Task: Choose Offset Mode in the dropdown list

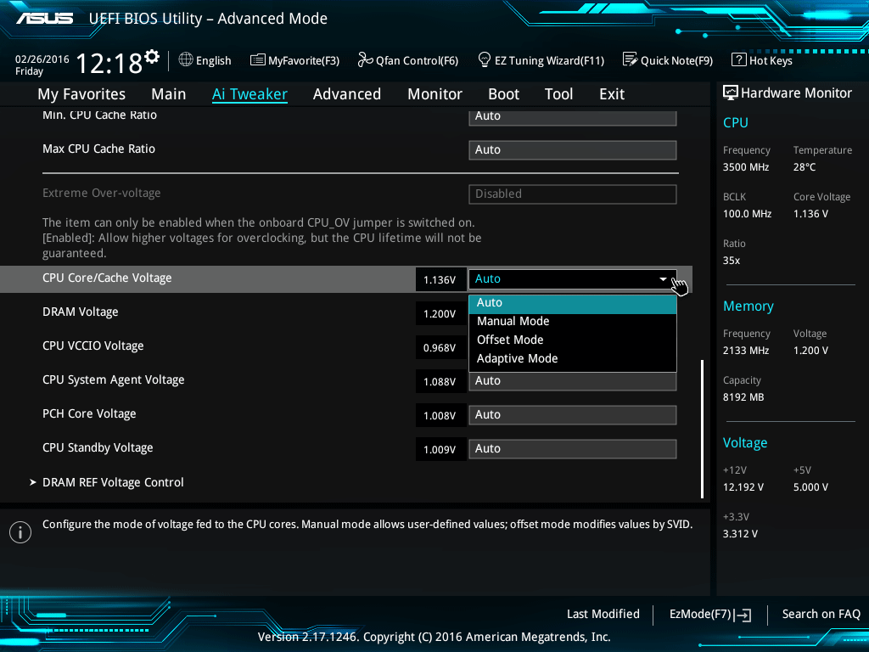Action: coord(510,340)
